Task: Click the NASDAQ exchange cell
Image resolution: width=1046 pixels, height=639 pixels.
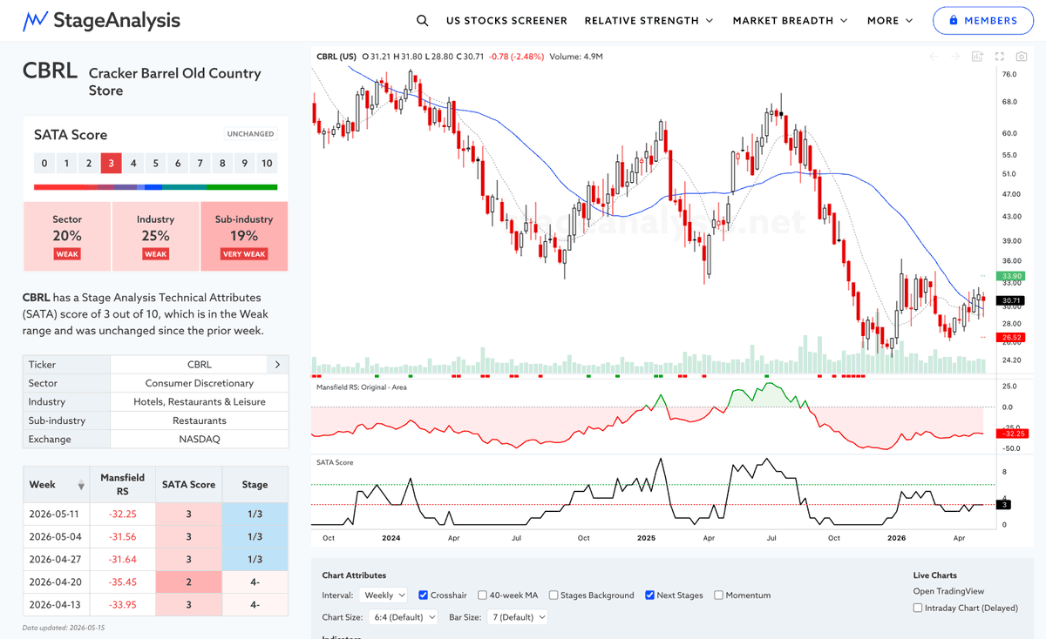Action: coord(200,439)
